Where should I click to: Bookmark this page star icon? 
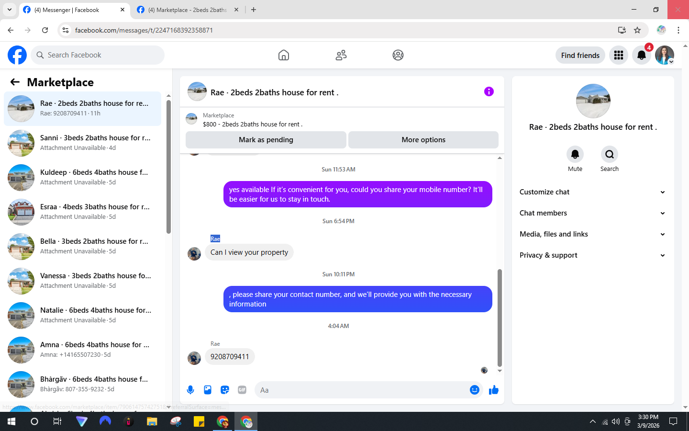tap(637, 30)
